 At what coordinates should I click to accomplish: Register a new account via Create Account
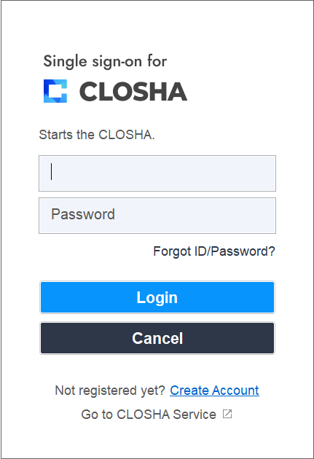(214, 391)
